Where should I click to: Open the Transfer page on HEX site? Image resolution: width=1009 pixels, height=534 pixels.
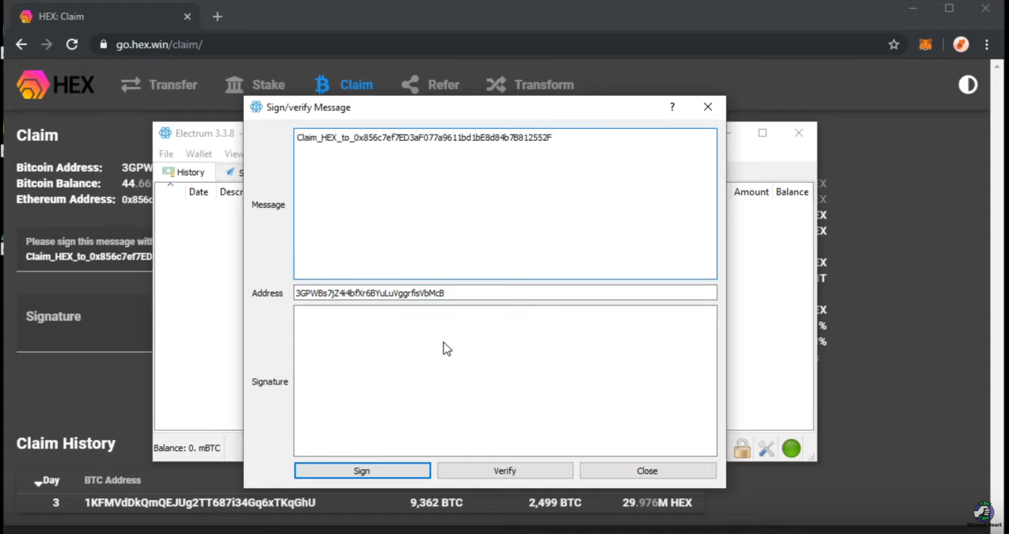click(x=159, y=85)
